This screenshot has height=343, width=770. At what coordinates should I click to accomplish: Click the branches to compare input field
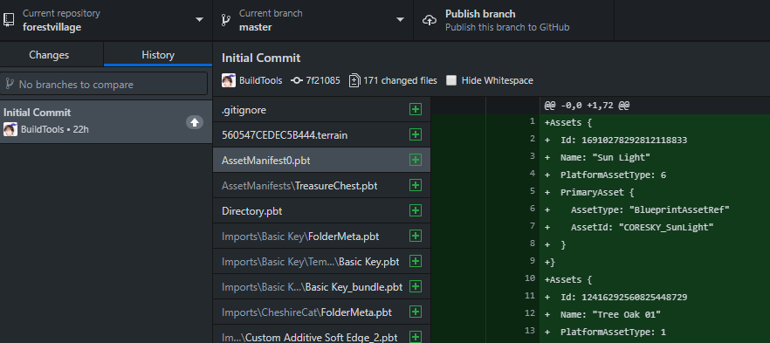(x=104, y=84)
